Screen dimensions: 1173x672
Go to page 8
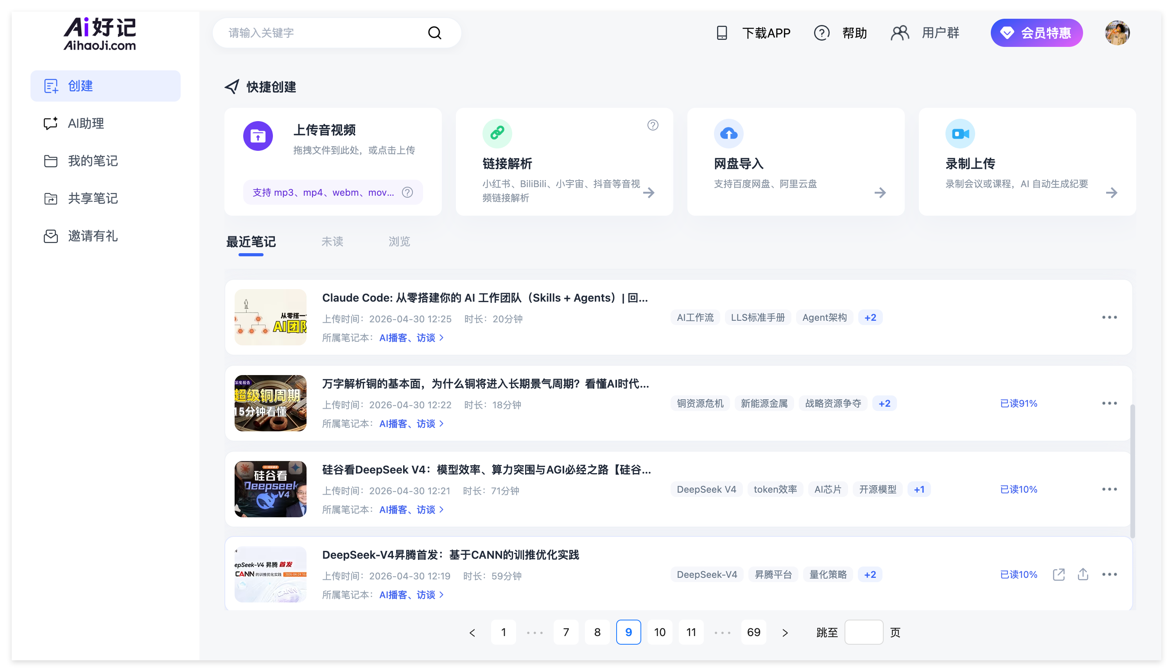point(597,632)
